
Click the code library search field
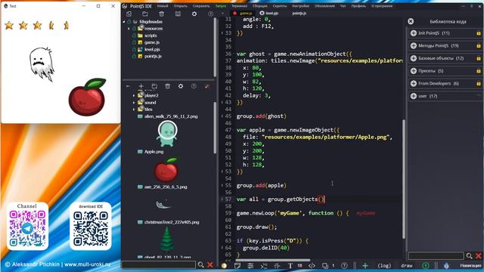[x=436, y=255]
